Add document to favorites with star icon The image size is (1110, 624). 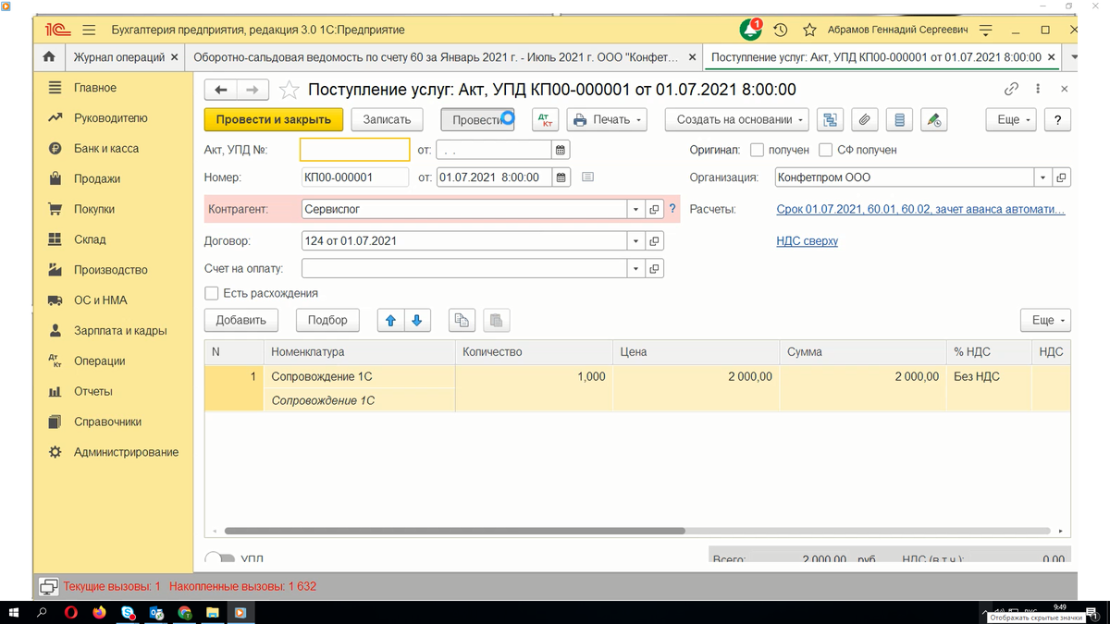pos(290,90)
